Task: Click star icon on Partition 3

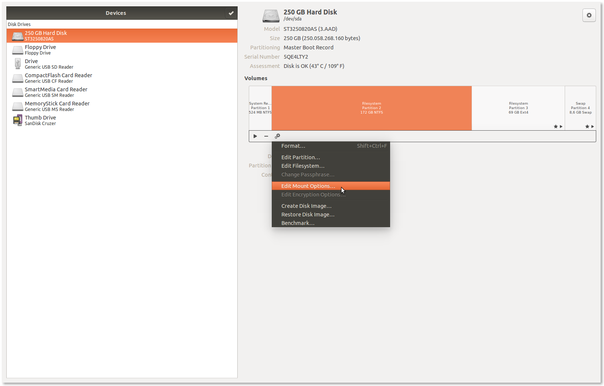Action: [555, 127]
